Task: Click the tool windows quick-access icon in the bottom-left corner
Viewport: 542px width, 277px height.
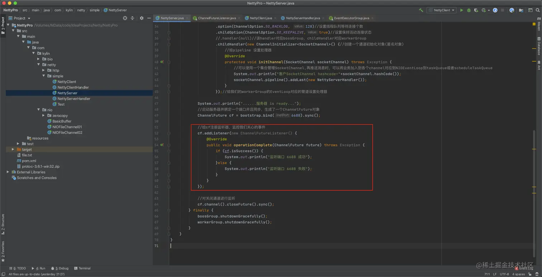Action: pyautogui.click(x=3, y=274)
